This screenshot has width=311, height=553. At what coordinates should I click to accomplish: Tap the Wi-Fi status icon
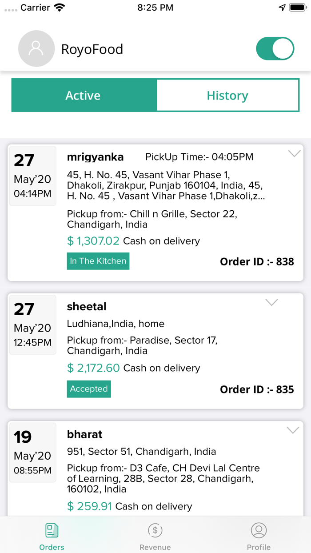(x=59, y=8)
